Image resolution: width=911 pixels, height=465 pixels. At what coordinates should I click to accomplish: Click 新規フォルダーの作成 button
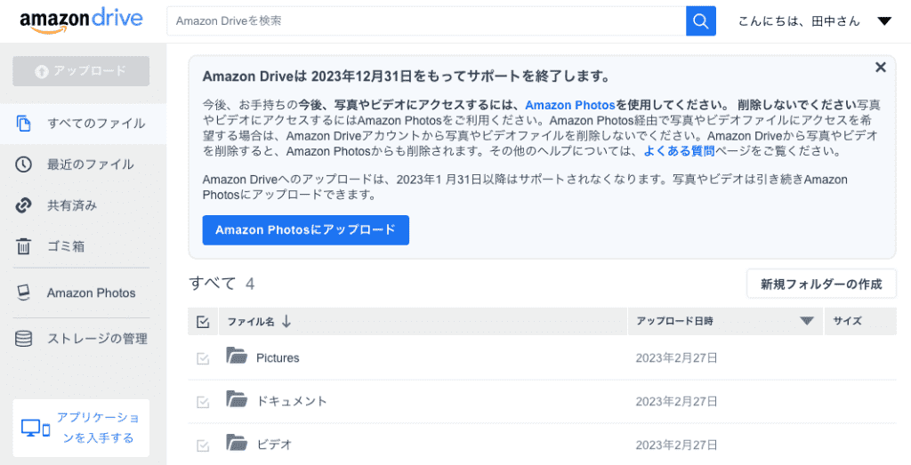[821, 284]
